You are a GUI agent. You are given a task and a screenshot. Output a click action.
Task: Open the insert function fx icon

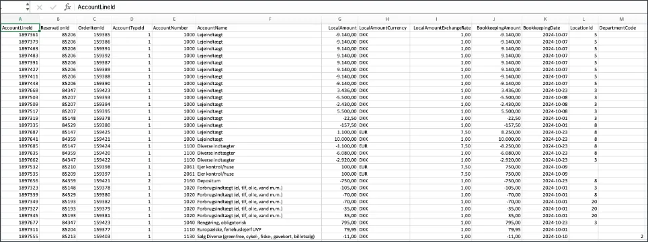point(67,7)
